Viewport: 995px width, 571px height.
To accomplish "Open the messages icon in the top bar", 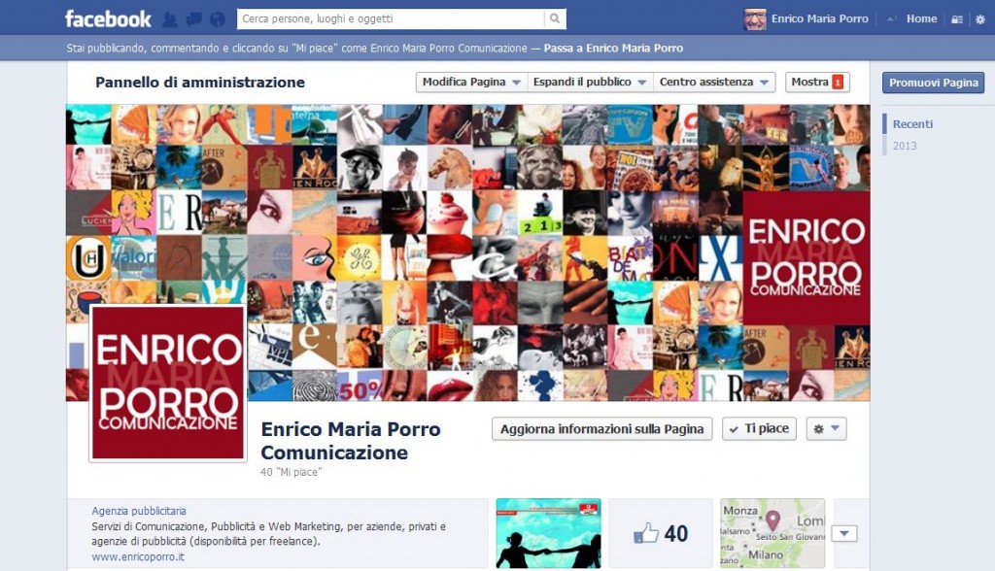I will 193,19.
